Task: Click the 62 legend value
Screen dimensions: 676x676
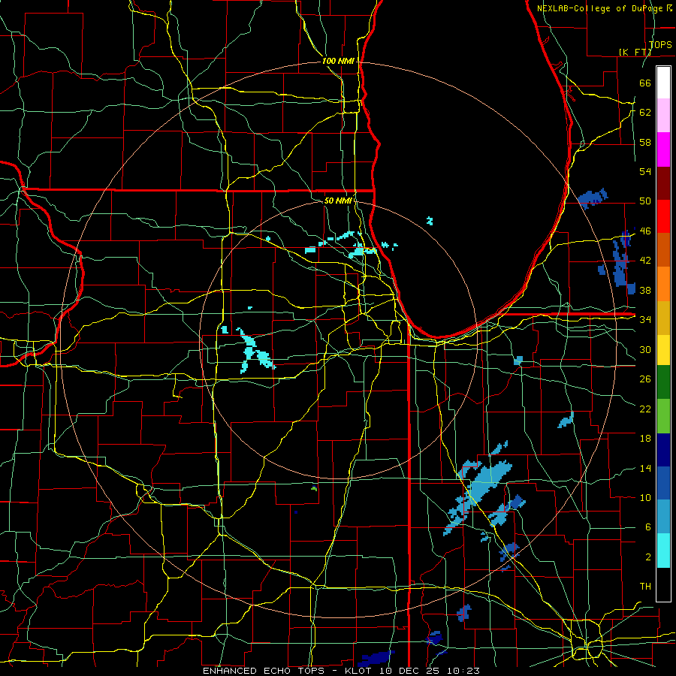Action: click(645, 113)
